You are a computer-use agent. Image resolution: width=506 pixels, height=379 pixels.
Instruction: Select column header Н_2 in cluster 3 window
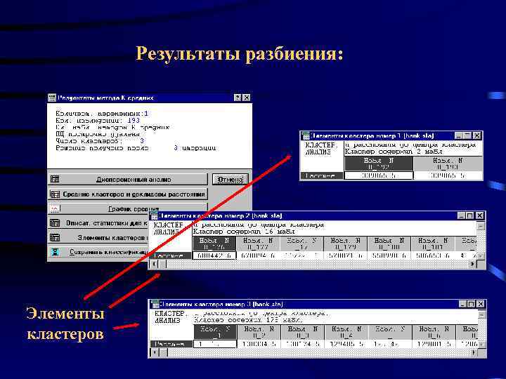point(259,332)
